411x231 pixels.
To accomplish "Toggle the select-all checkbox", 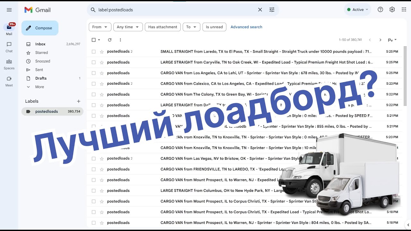I will point(94,40).
